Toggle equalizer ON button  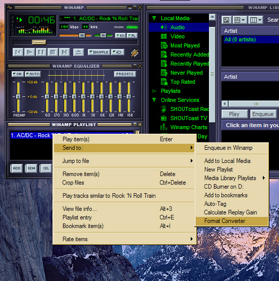pyautogui.click(x=18, y=74)
